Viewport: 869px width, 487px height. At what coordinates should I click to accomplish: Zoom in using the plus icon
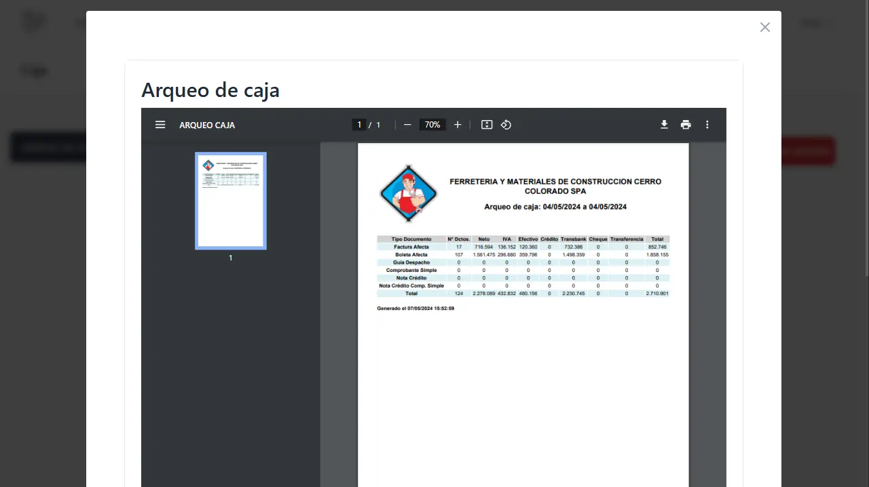point(458,125)
